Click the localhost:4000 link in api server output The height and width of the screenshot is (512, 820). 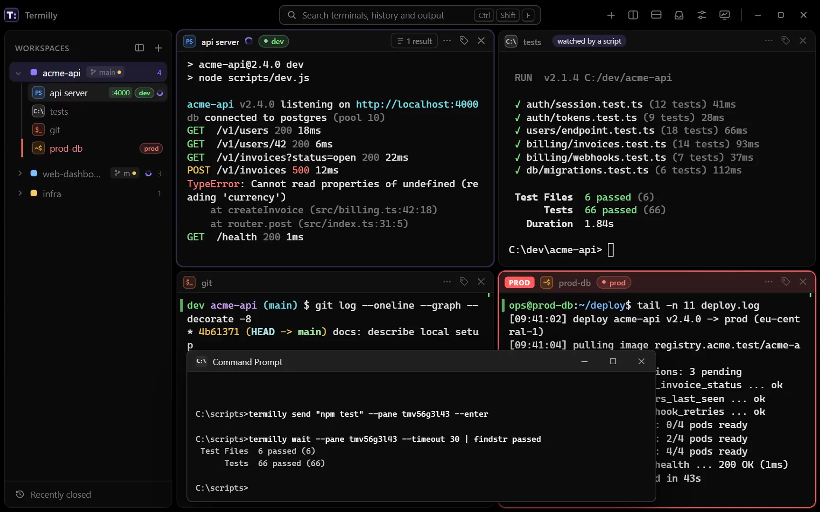417,104
